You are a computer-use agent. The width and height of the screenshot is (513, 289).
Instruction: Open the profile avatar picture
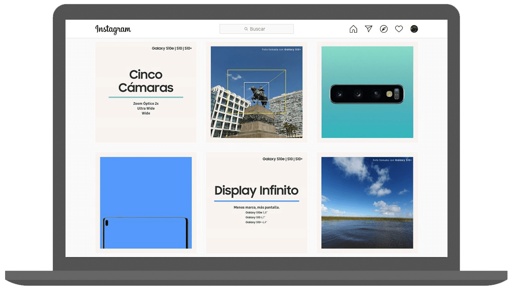(x=414, y=29)
